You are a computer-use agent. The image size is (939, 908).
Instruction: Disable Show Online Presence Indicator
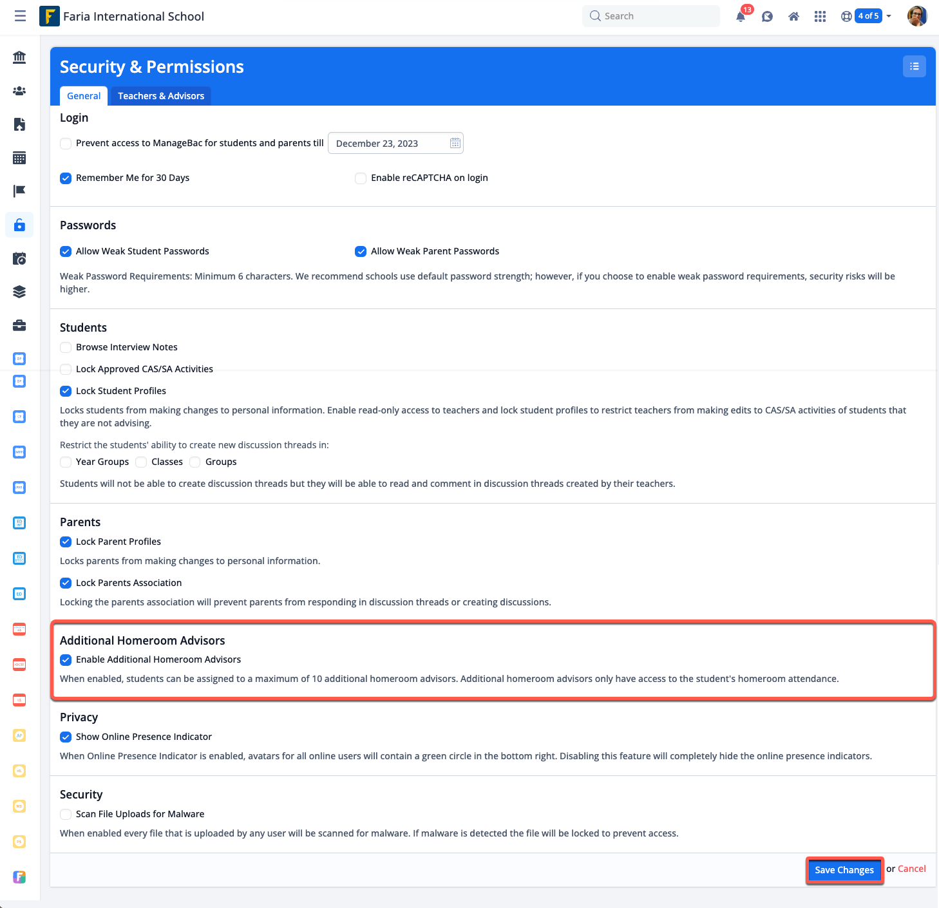pyautogui.click(x=66, y=737)
